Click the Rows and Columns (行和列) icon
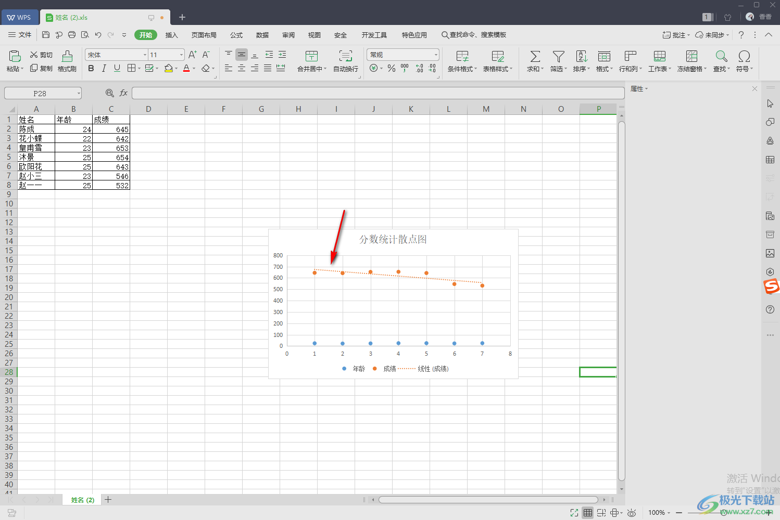Screen dimensions: 780x520 coord(631,56)
